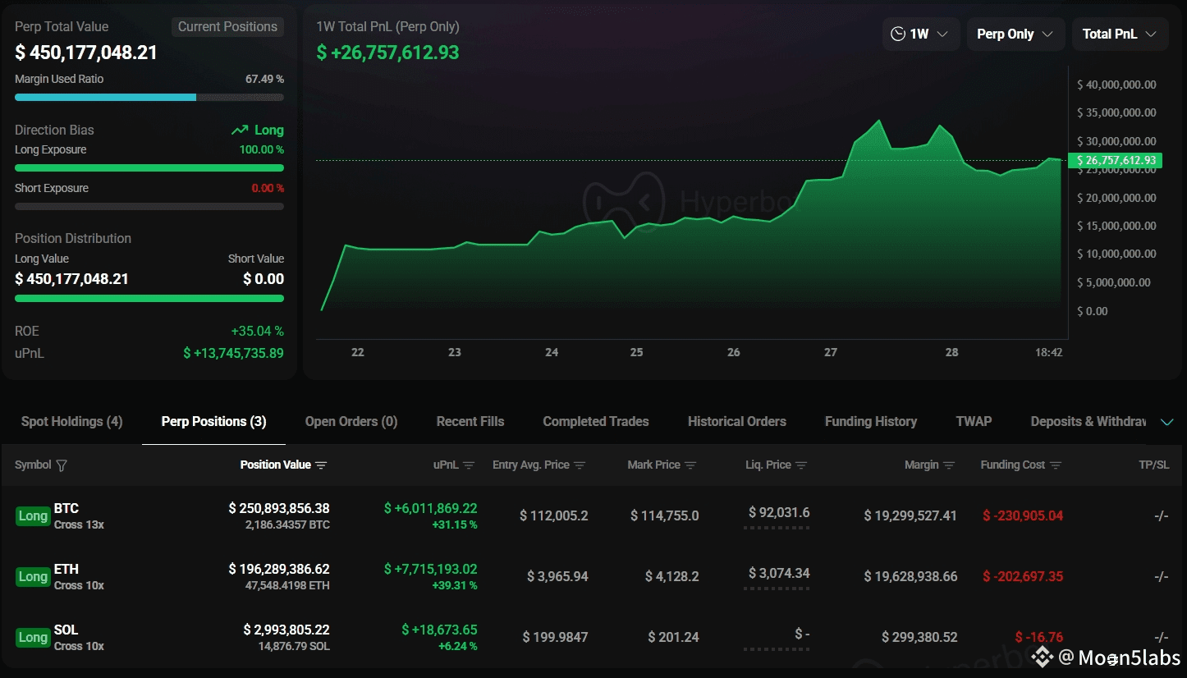Screen dimensions: 1187x678
Task: Open the Recent Fills tab
Action: coord(470,422)
